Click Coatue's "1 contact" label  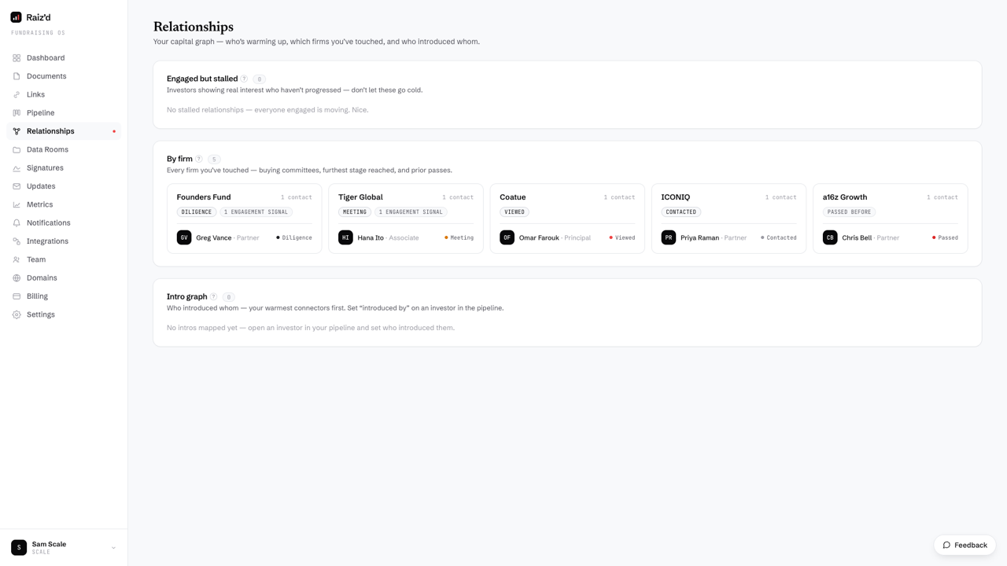point(619,197)
